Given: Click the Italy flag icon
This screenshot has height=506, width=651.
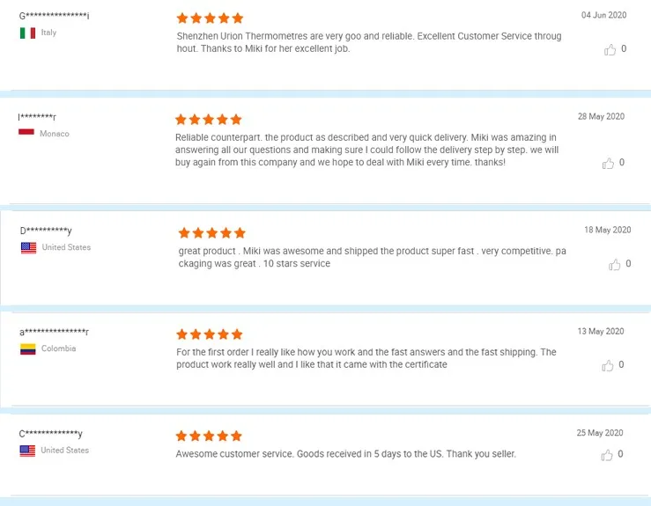Looking at the screenshot, I should (x=27, y=33).
